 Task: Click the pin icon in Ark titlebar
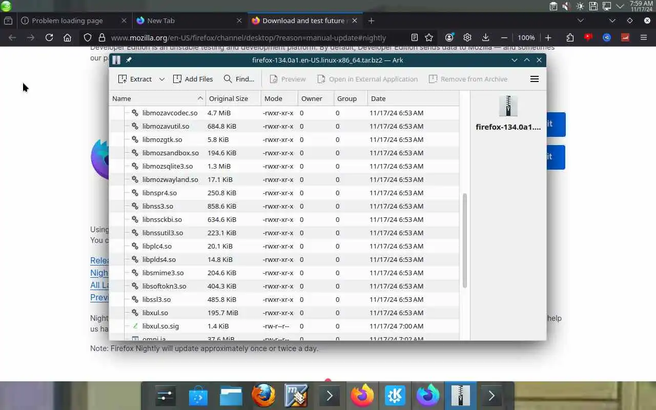pos(129,60)
